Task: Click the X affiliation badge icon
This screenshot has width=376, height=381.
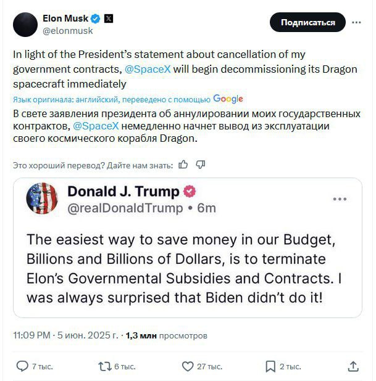Action: (108, 18)
